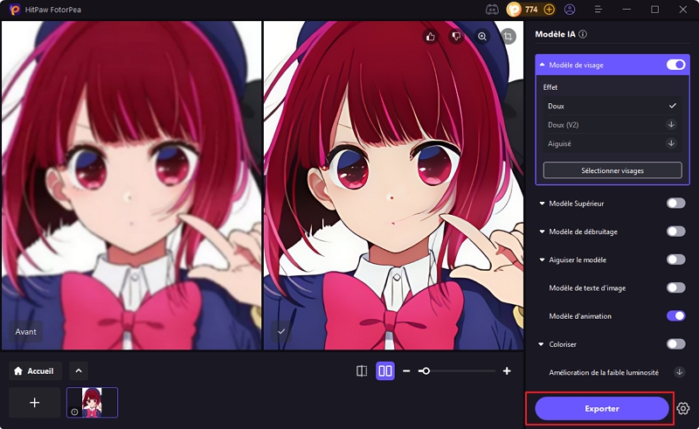
Task: Click the HitPaw FotorPea logo icon
Action: (15, 10)
